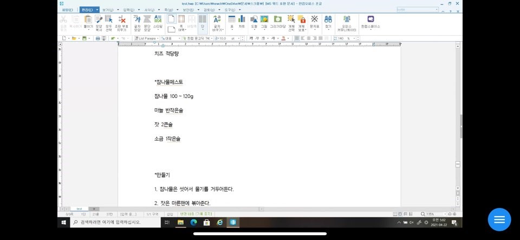Click the Paste (붙이기) clipboard icon

click(88, 21)
